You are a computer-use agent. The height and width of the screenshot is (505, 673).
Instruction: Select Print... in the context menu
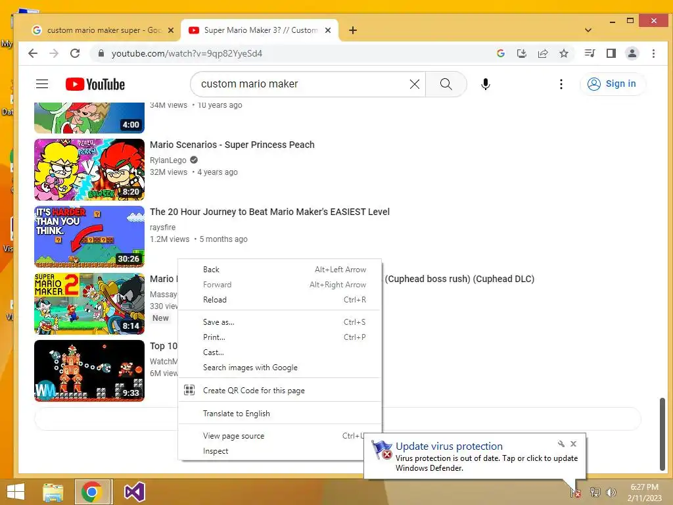[x=279, y=337]
